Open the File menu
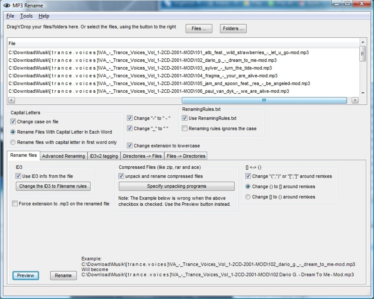Viewport: 374px width, 299px height. [10, 16]
